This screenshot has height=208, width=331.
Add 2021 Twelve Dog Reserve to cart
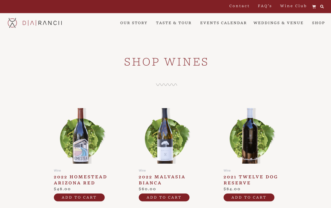click(x=249, y=197)
